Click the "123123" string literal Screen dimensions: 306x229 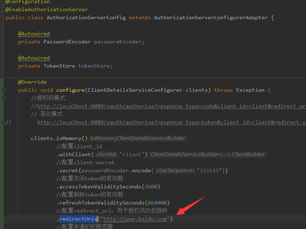click(209, 171)
